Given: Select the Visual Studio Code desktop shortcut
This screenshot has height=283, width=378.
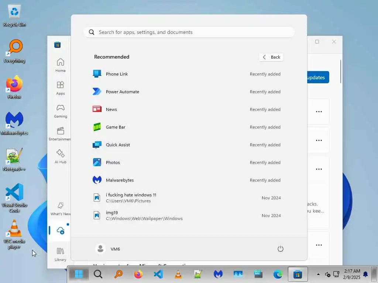Looking at the screenshot, I should [x=14, y=198].
